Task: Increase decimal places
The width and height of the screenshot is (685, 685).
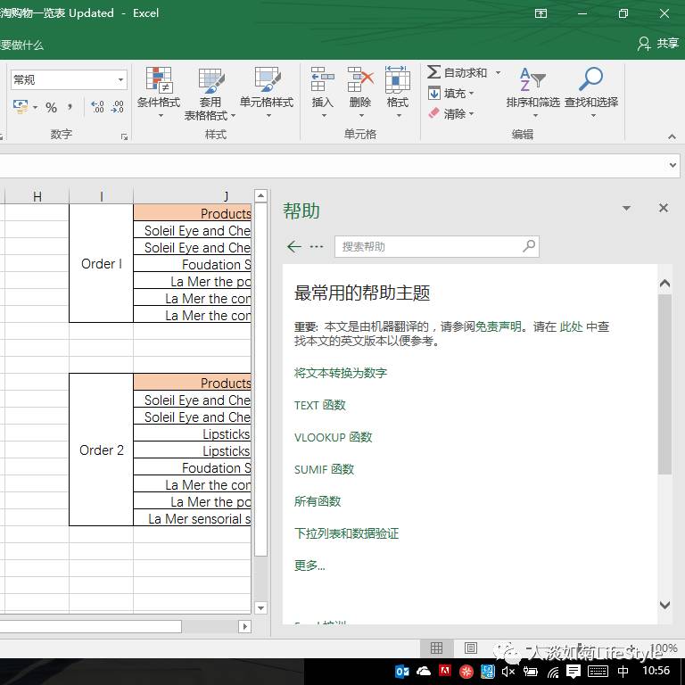Action: tap(97, 107)
